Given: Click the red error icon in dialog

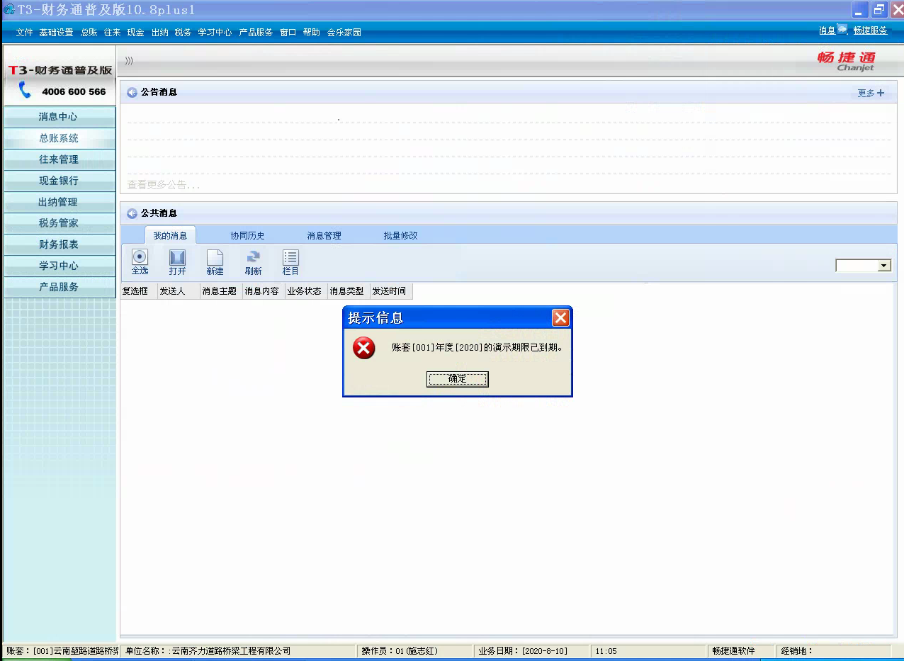Looking at the screenshot, I should click(364, 348).
